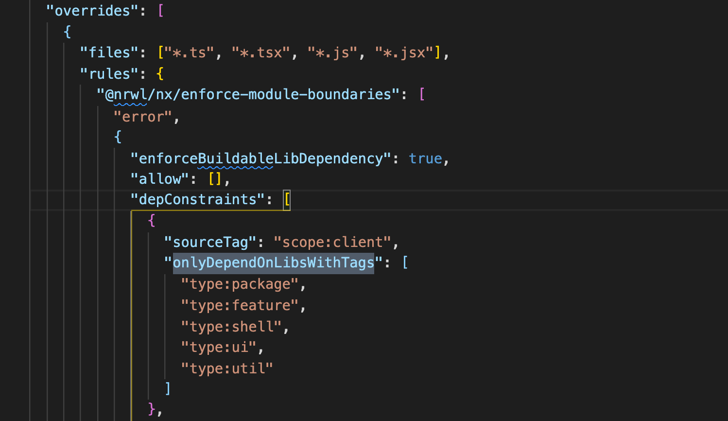Click the "@nrwl/nx/enforce-module-boundaries" rule name
The width and height of the screenshot is (728, 421).
coord(252,94)
